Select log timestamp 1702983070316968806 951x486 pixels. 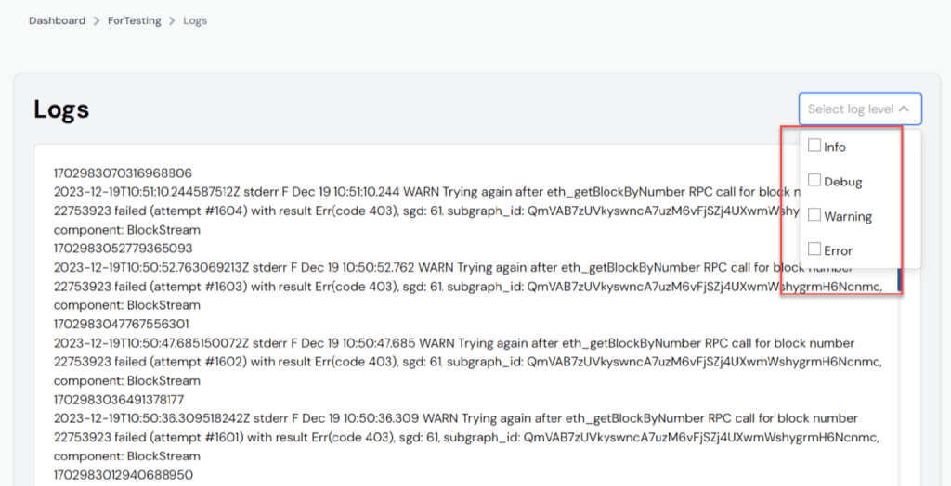124,174
